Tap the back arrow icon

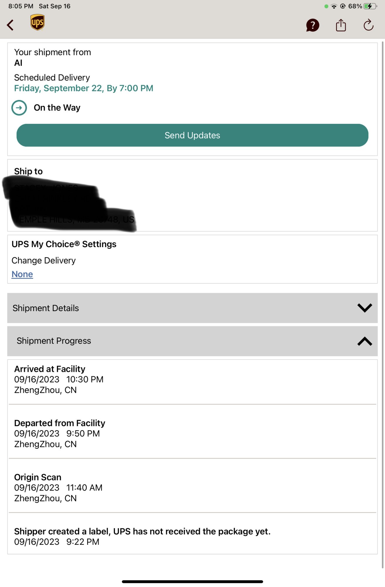click(10, 25)
